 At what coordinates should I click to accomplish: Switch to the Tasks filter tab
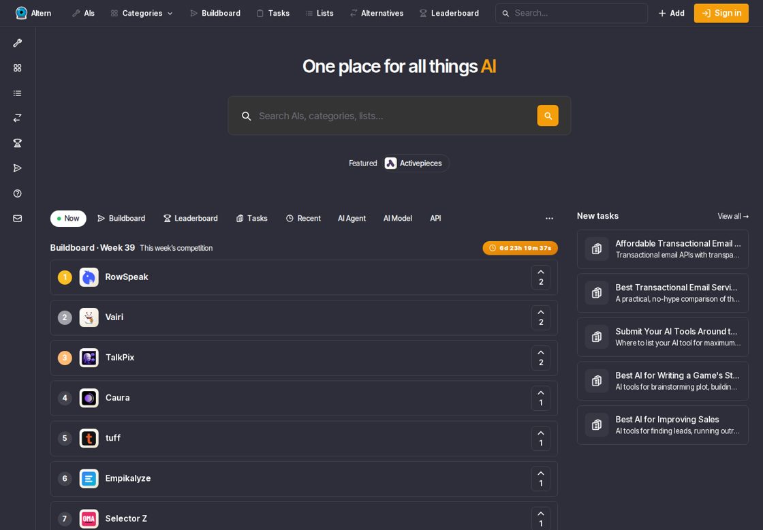[x=251, y=219]
